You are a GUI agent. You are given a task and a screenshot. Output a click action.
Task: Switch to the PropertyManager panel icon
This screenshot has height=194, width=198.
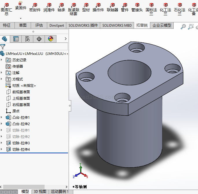pos(16,39)
